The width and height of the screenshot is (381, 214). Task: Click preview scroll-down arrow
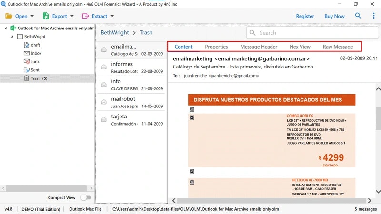coord(378,192)
